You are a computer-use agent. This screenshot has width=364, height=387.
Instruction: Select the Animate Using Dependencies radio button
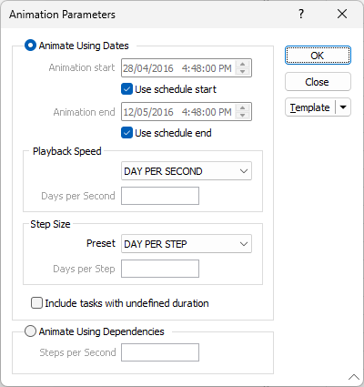tap(30, 331)
